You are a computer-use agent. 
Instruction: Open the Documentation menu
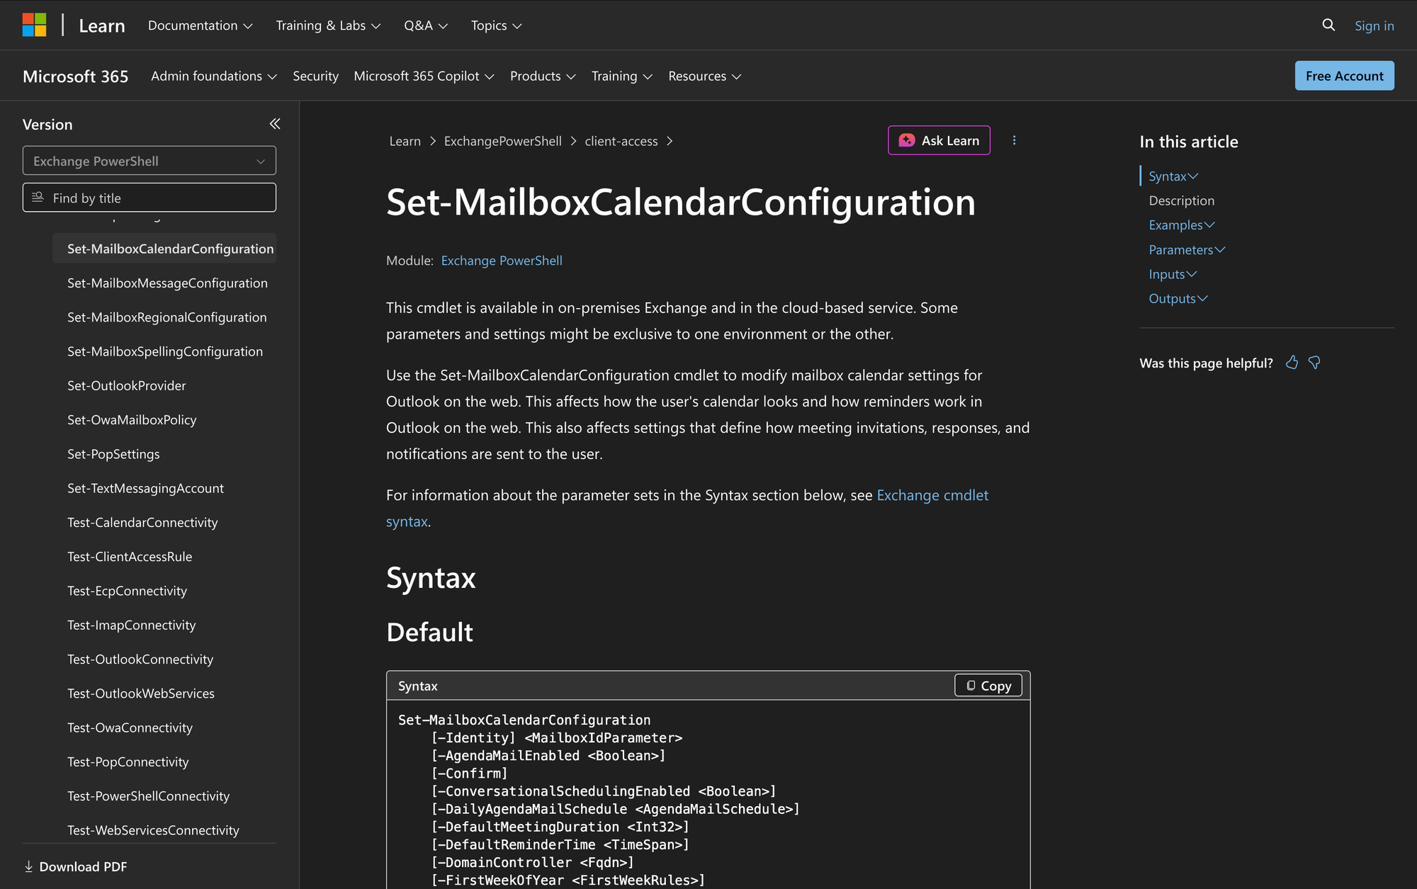pos(200,26)
